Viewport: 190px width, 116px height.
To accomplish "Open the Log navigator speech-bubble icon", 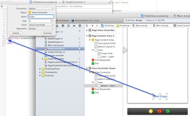I will pyautogui.click(x=79, y=26).
